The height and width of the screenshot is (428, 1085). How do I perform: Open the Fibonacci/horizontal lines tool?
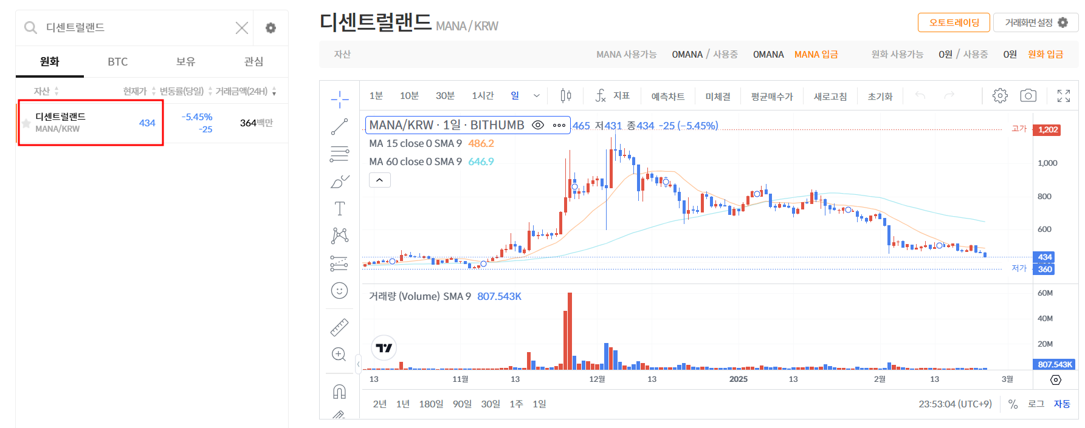[x=339, y=154]
